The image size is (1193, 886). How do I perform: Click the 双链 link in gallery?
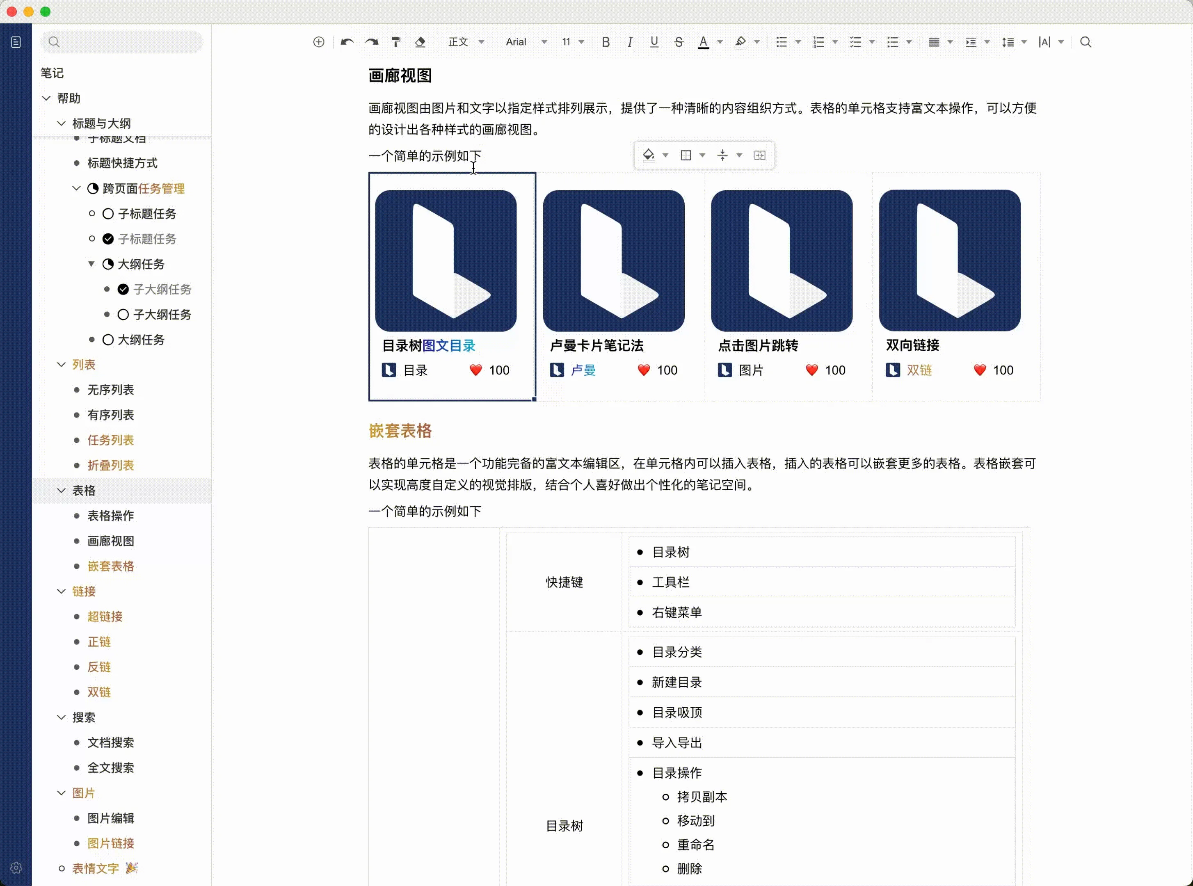point(919,370)
